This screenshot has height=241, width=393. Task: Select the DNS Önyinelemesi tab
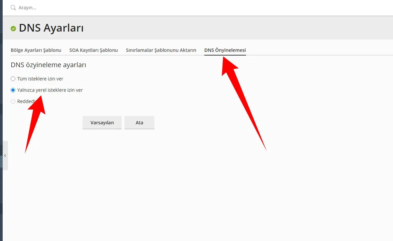(x=225, y=50)
